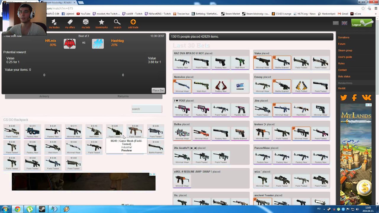This screenshot has height=213, width=379.
Task: Open the Steam Market bookmark
Action: click(231, 14)
